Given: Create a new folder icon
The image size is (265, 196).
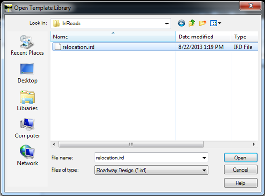Looking at the screenshot, I should point(203,23).
